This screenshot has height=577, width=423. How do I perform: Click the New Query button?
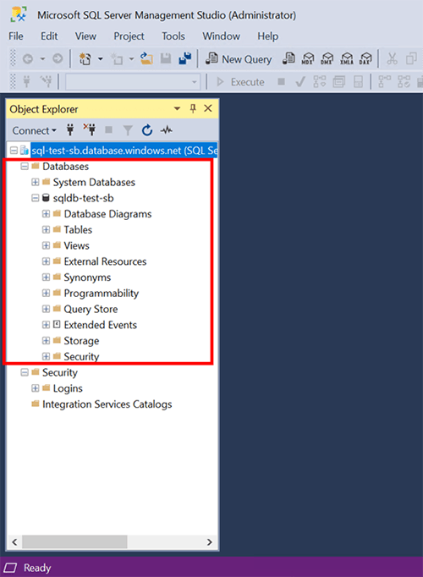pos(239,59)
